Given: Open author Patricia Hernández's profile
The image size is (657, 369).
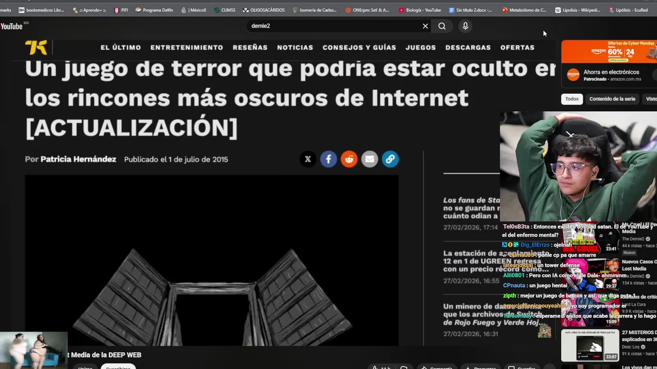Looking at the screenshot, I should (x=79, y=159).
